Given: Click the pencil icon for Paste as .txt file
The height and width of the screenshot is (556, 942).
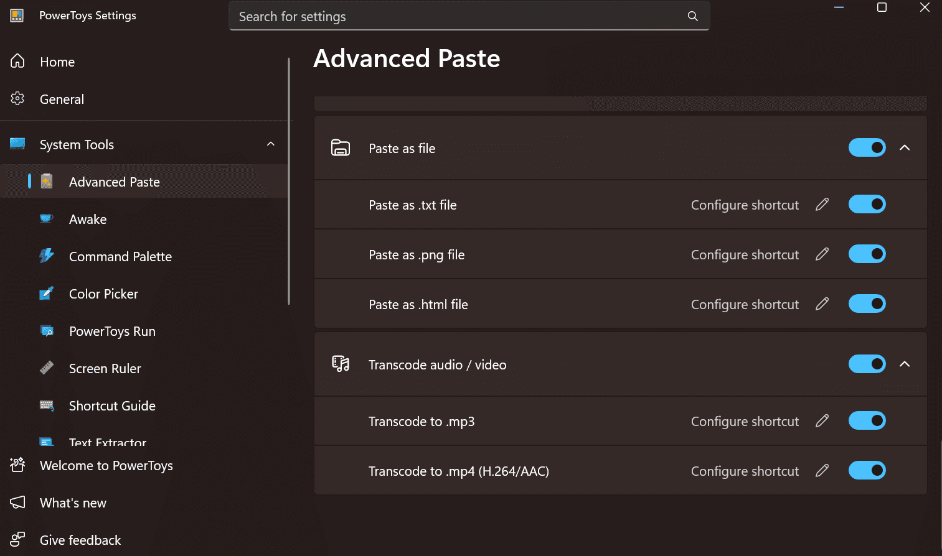Looking at the screenshot, I should [x=822, y=205].
